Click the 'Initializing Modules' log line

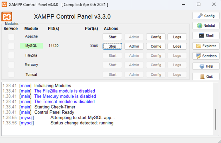pos(53,86)
